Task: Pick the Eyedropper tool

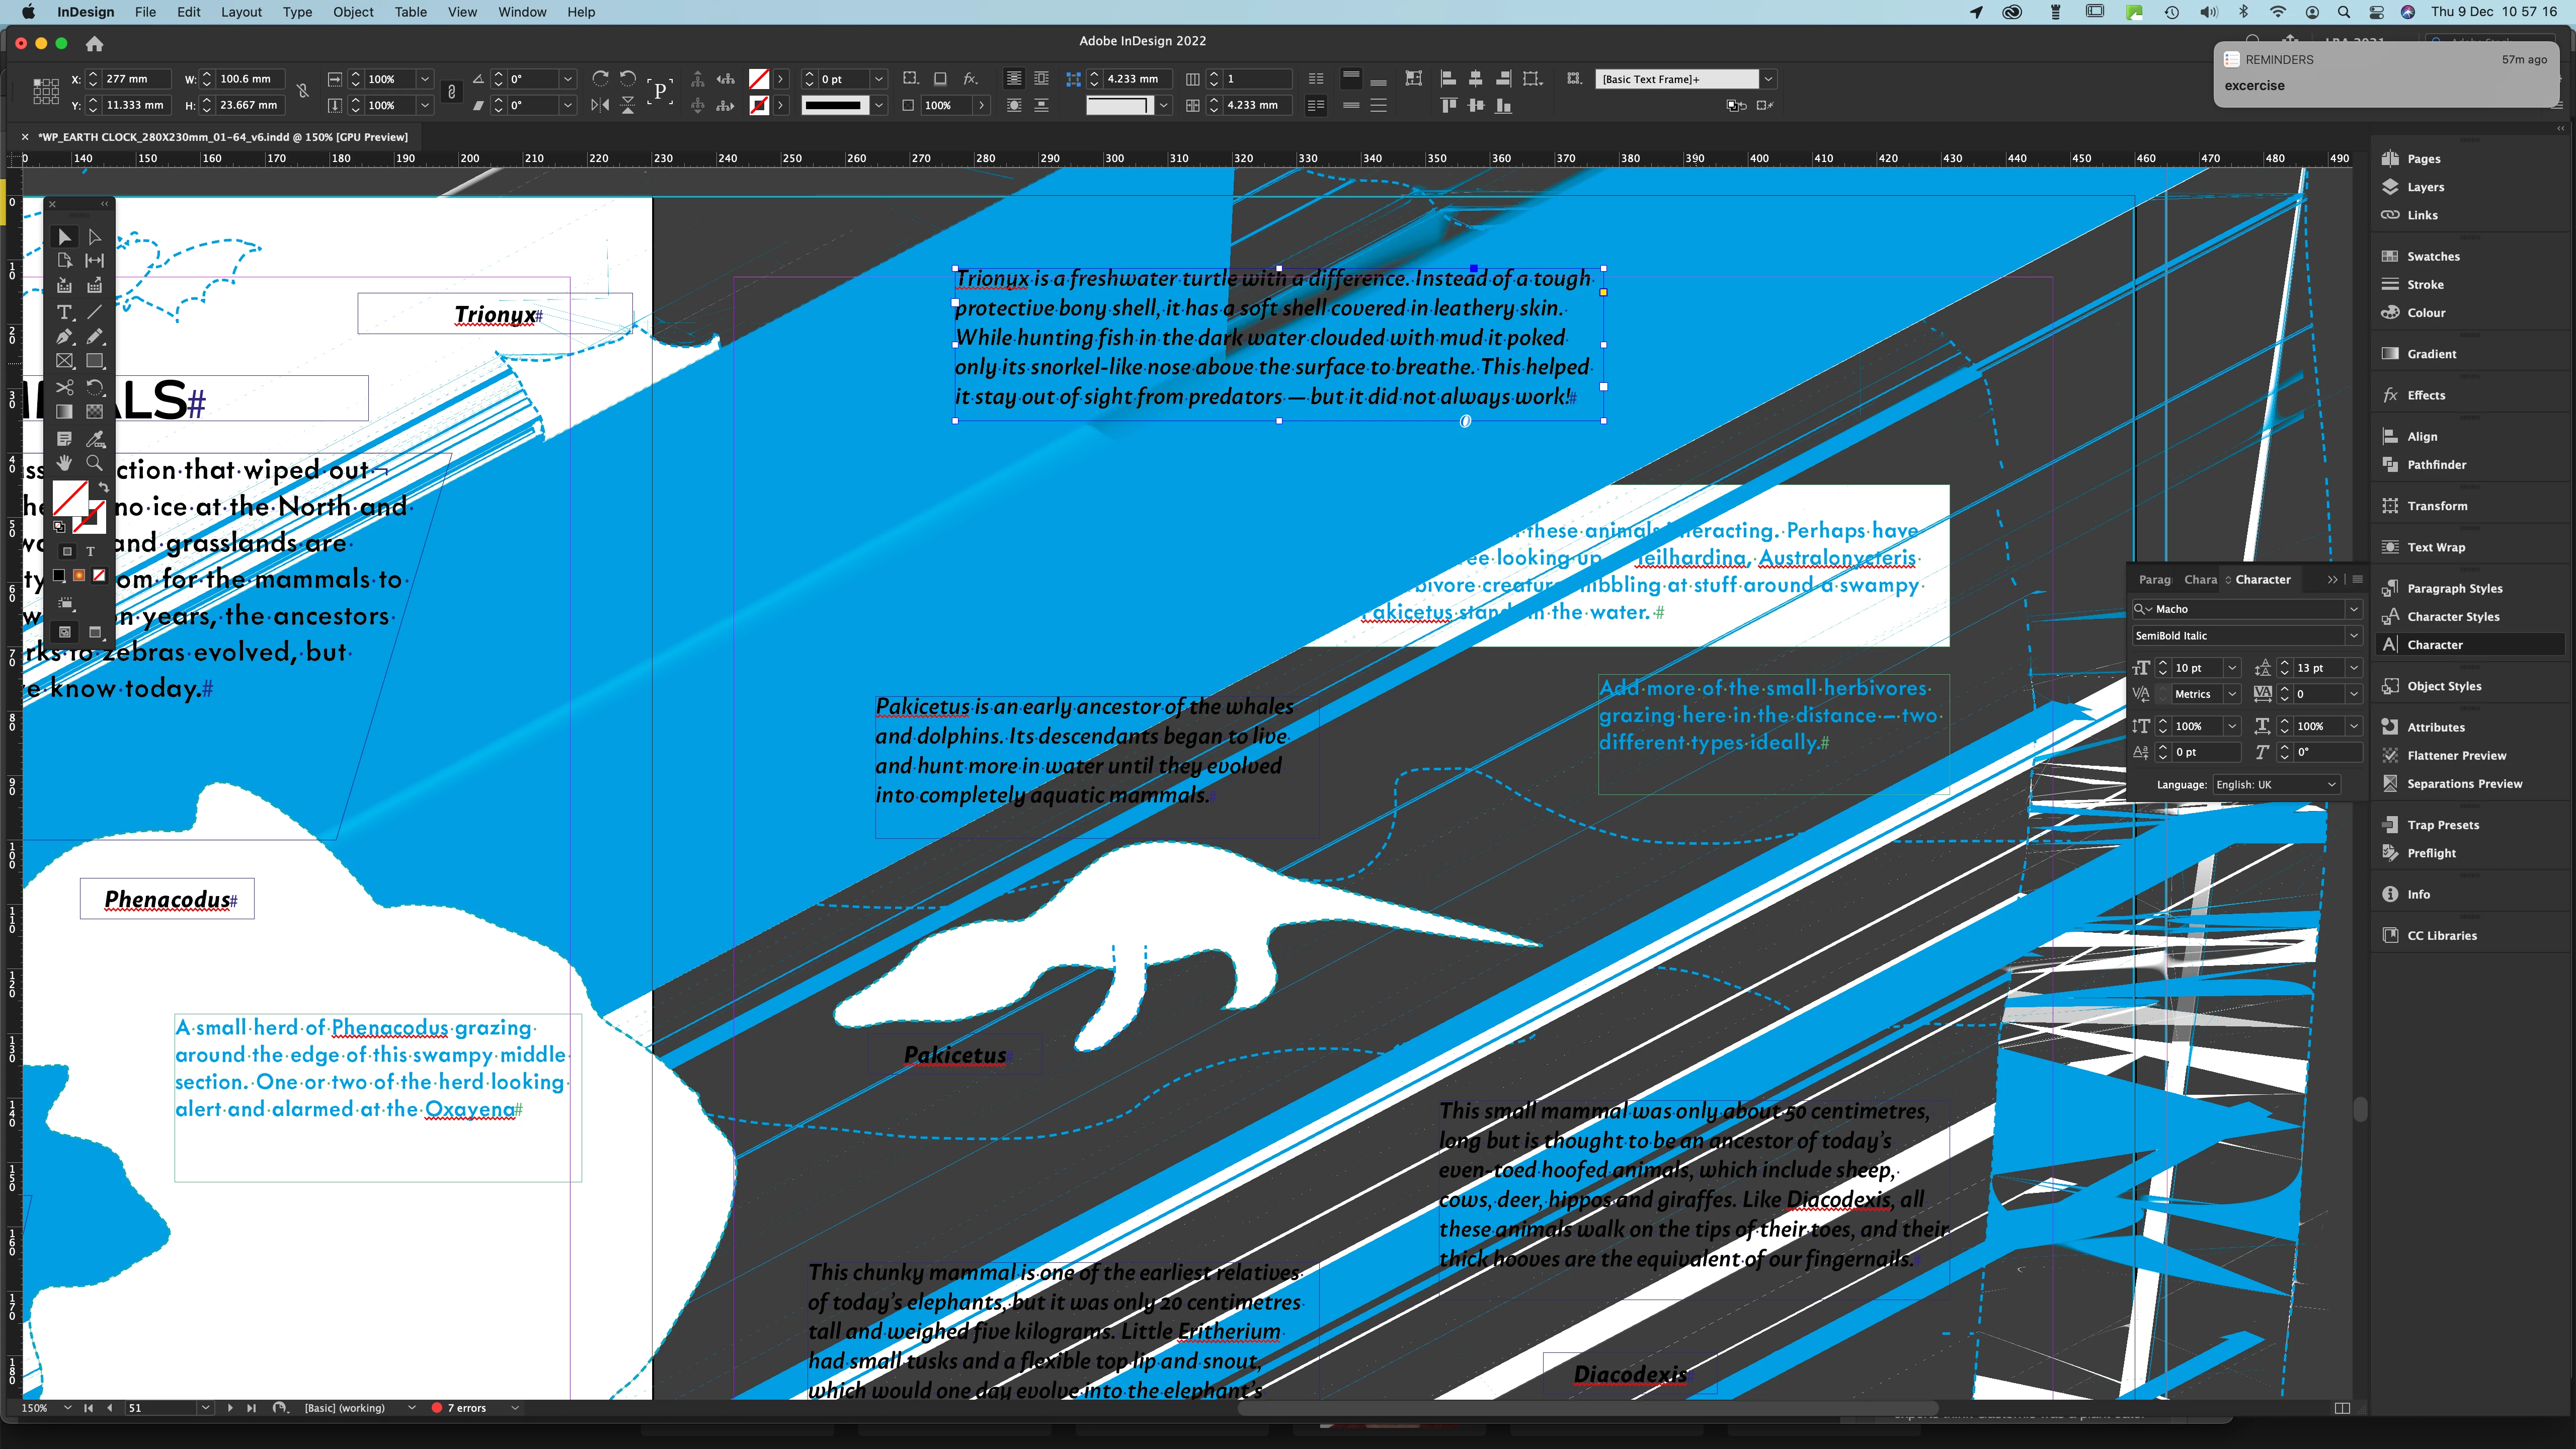Action: (95, 438)
